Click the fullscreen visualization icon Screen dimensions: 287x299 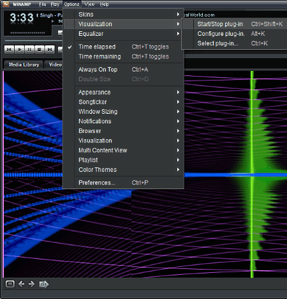pos(10,284)
